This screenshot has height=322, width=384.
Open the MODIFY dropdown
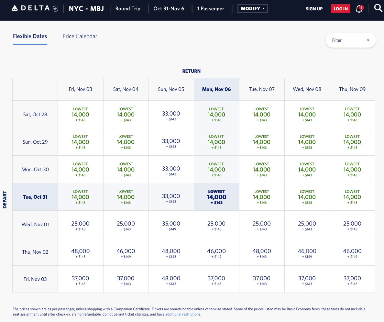pos(252,8)
